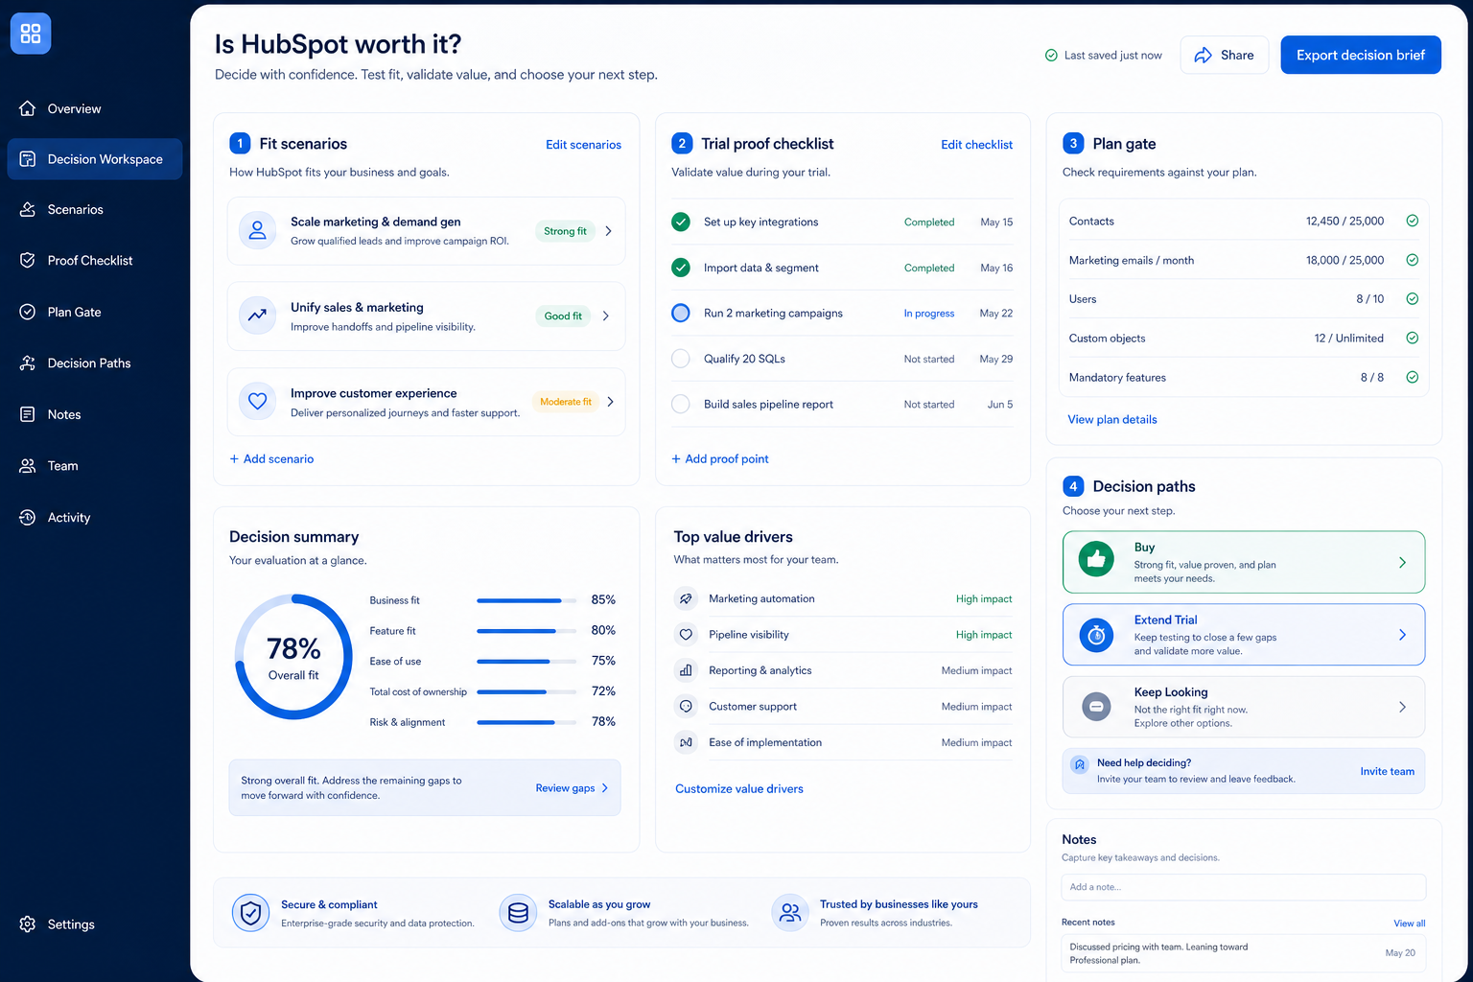Click View all notes link
The image size is (1473, 982).
pos(1409,924)
